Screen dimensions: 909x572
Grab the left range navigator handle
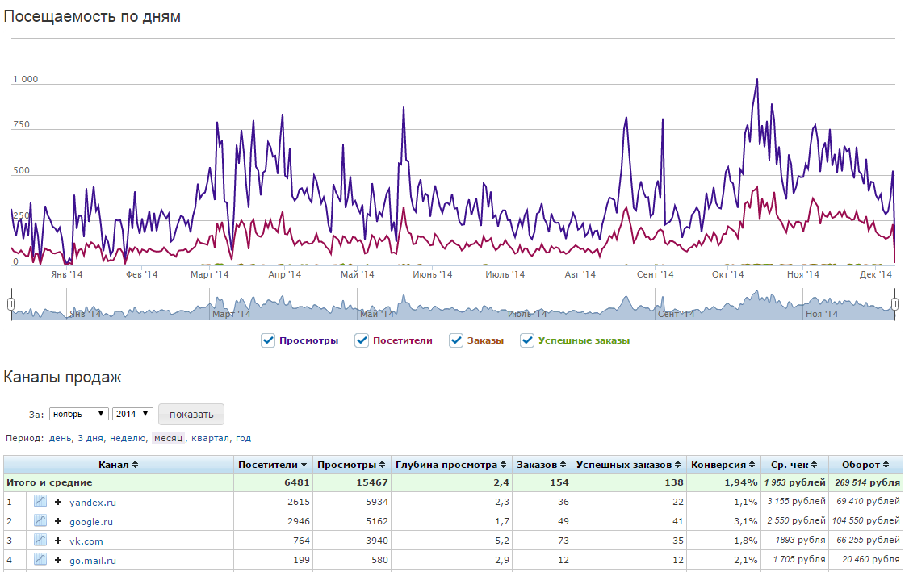tap(11, 304)
